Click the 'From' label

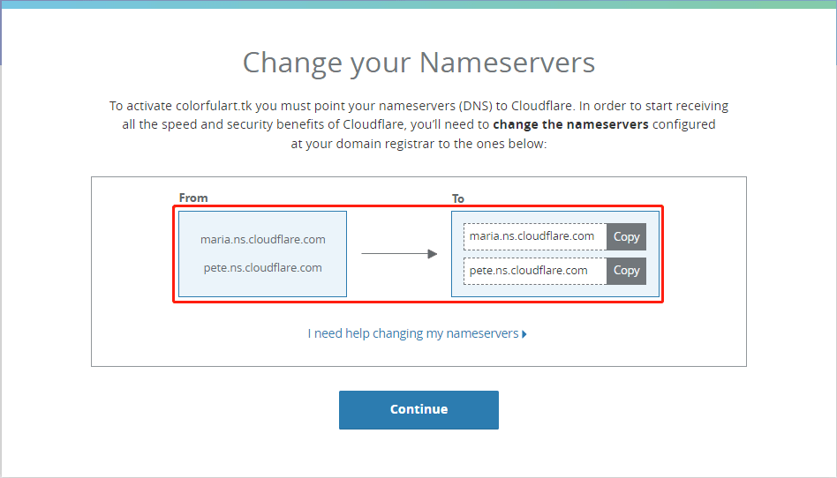[193, 198]
